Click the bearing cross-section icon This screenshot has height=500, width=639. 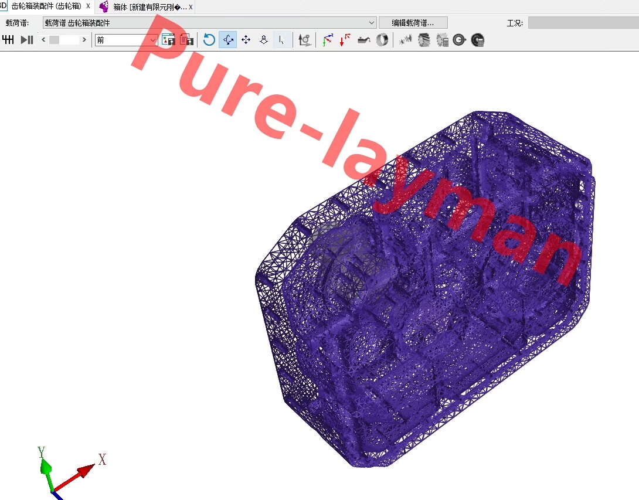click(x=459, y=40)
